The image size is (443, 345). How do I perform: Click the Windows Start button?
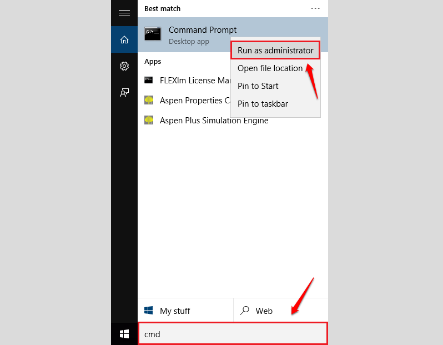click(x=124, y=333)
